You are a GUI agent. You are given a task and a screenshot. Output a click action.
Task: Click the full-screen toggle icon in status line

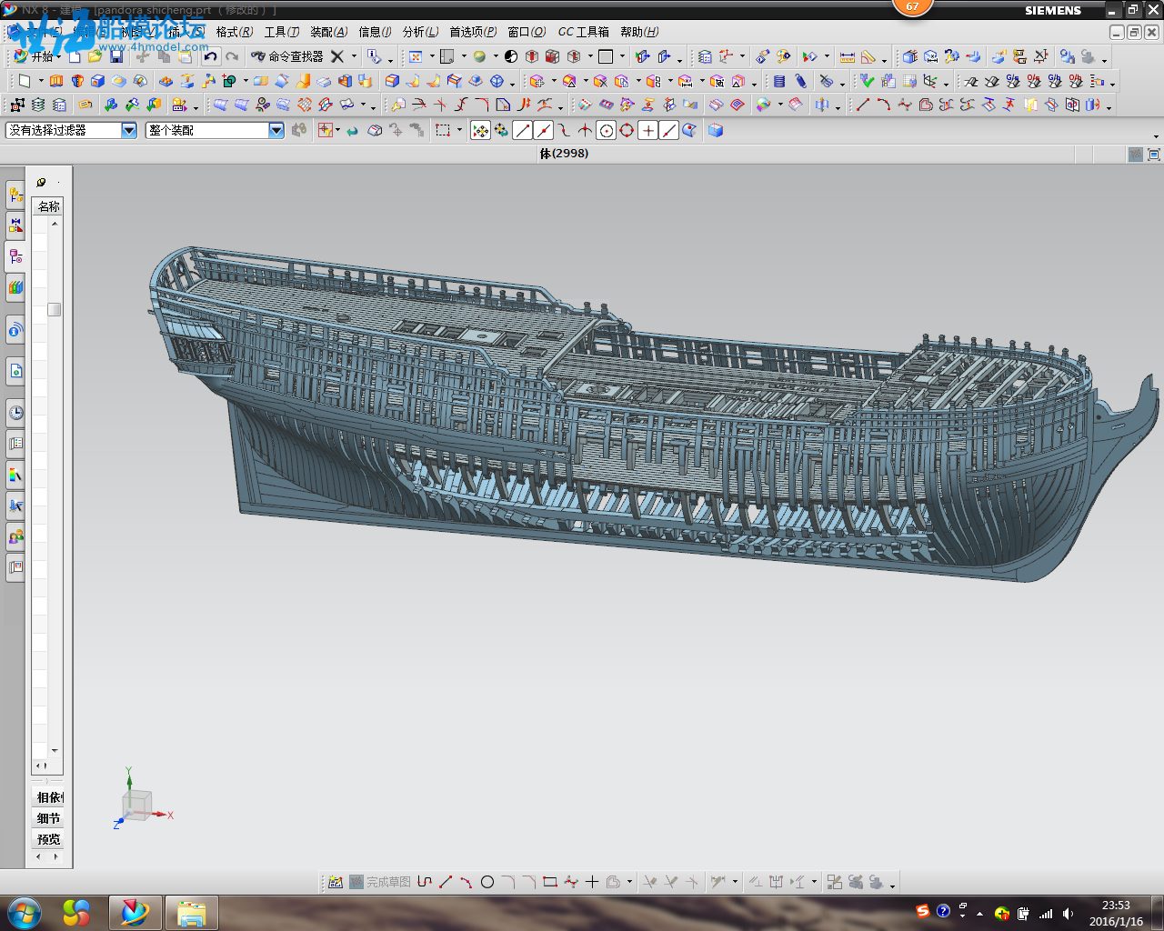1154,155
